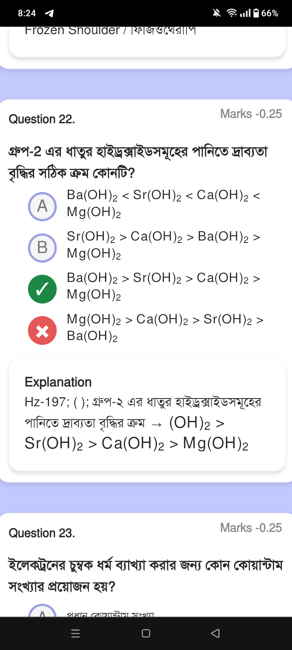292x650 pixels.
Task: Tap Question 23 Marks -0.25 label
Action: pyautogui.click(x=251, y=528)
